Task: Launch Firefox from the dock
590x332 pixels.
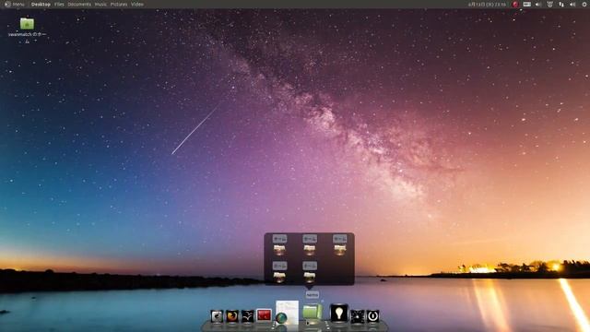Action: pos(232,315)
